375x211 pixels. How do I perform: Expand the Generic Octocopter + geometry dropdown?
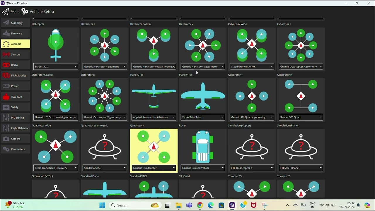coord(301,67)
